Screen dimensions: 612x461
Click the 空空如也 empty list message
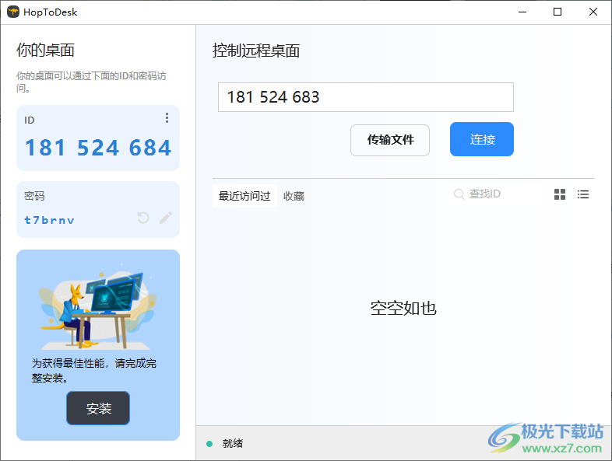click(403, 309)
